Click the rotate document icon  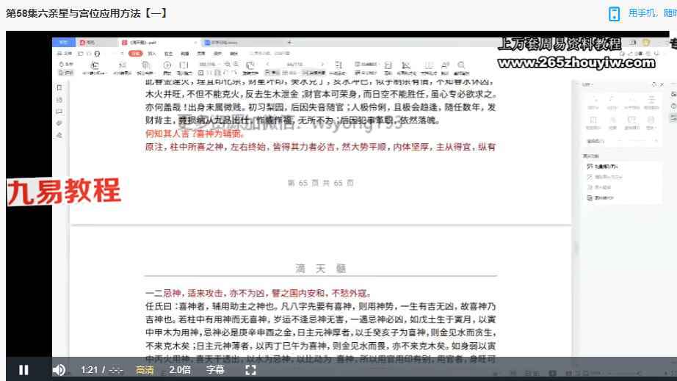pyautogui.click(x=250, y=65)
